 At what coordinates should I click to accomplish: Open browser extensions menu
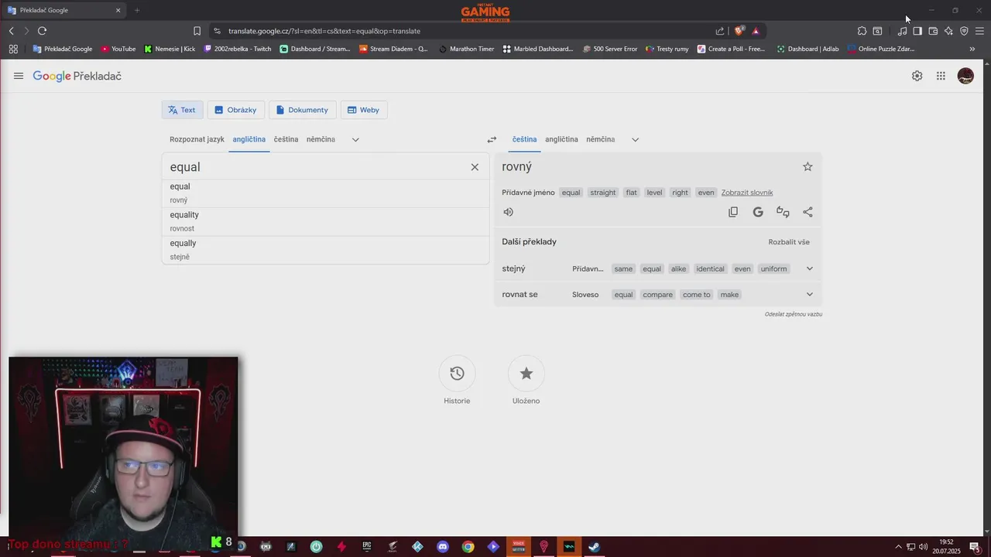(862, 31)
